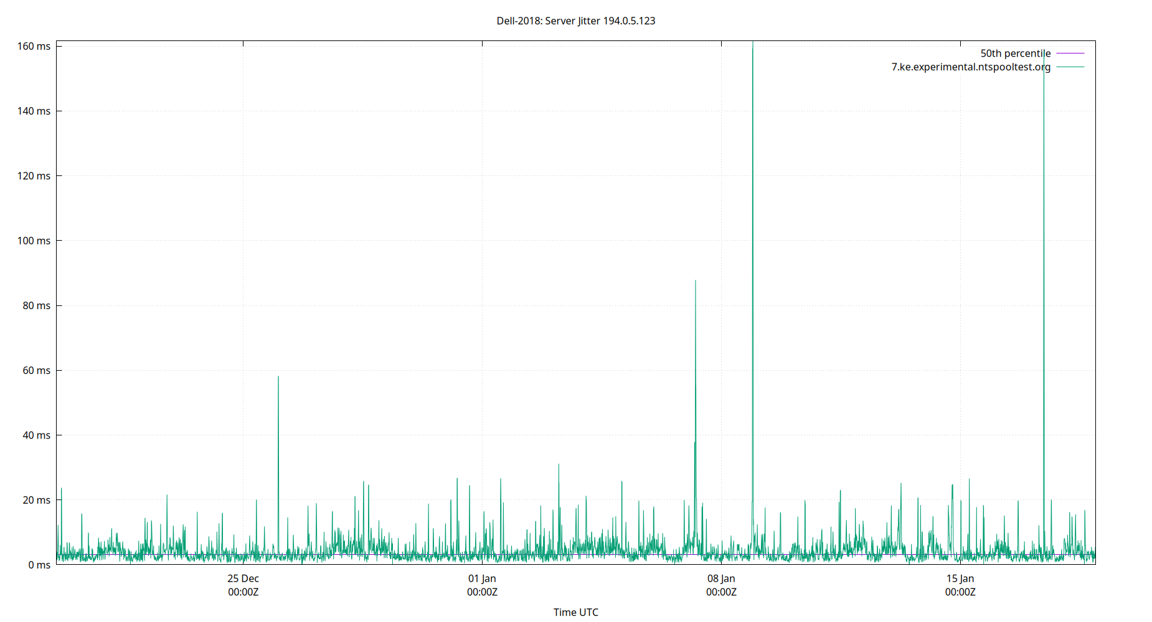Select the 15 Jan tick label

[959, 578]
